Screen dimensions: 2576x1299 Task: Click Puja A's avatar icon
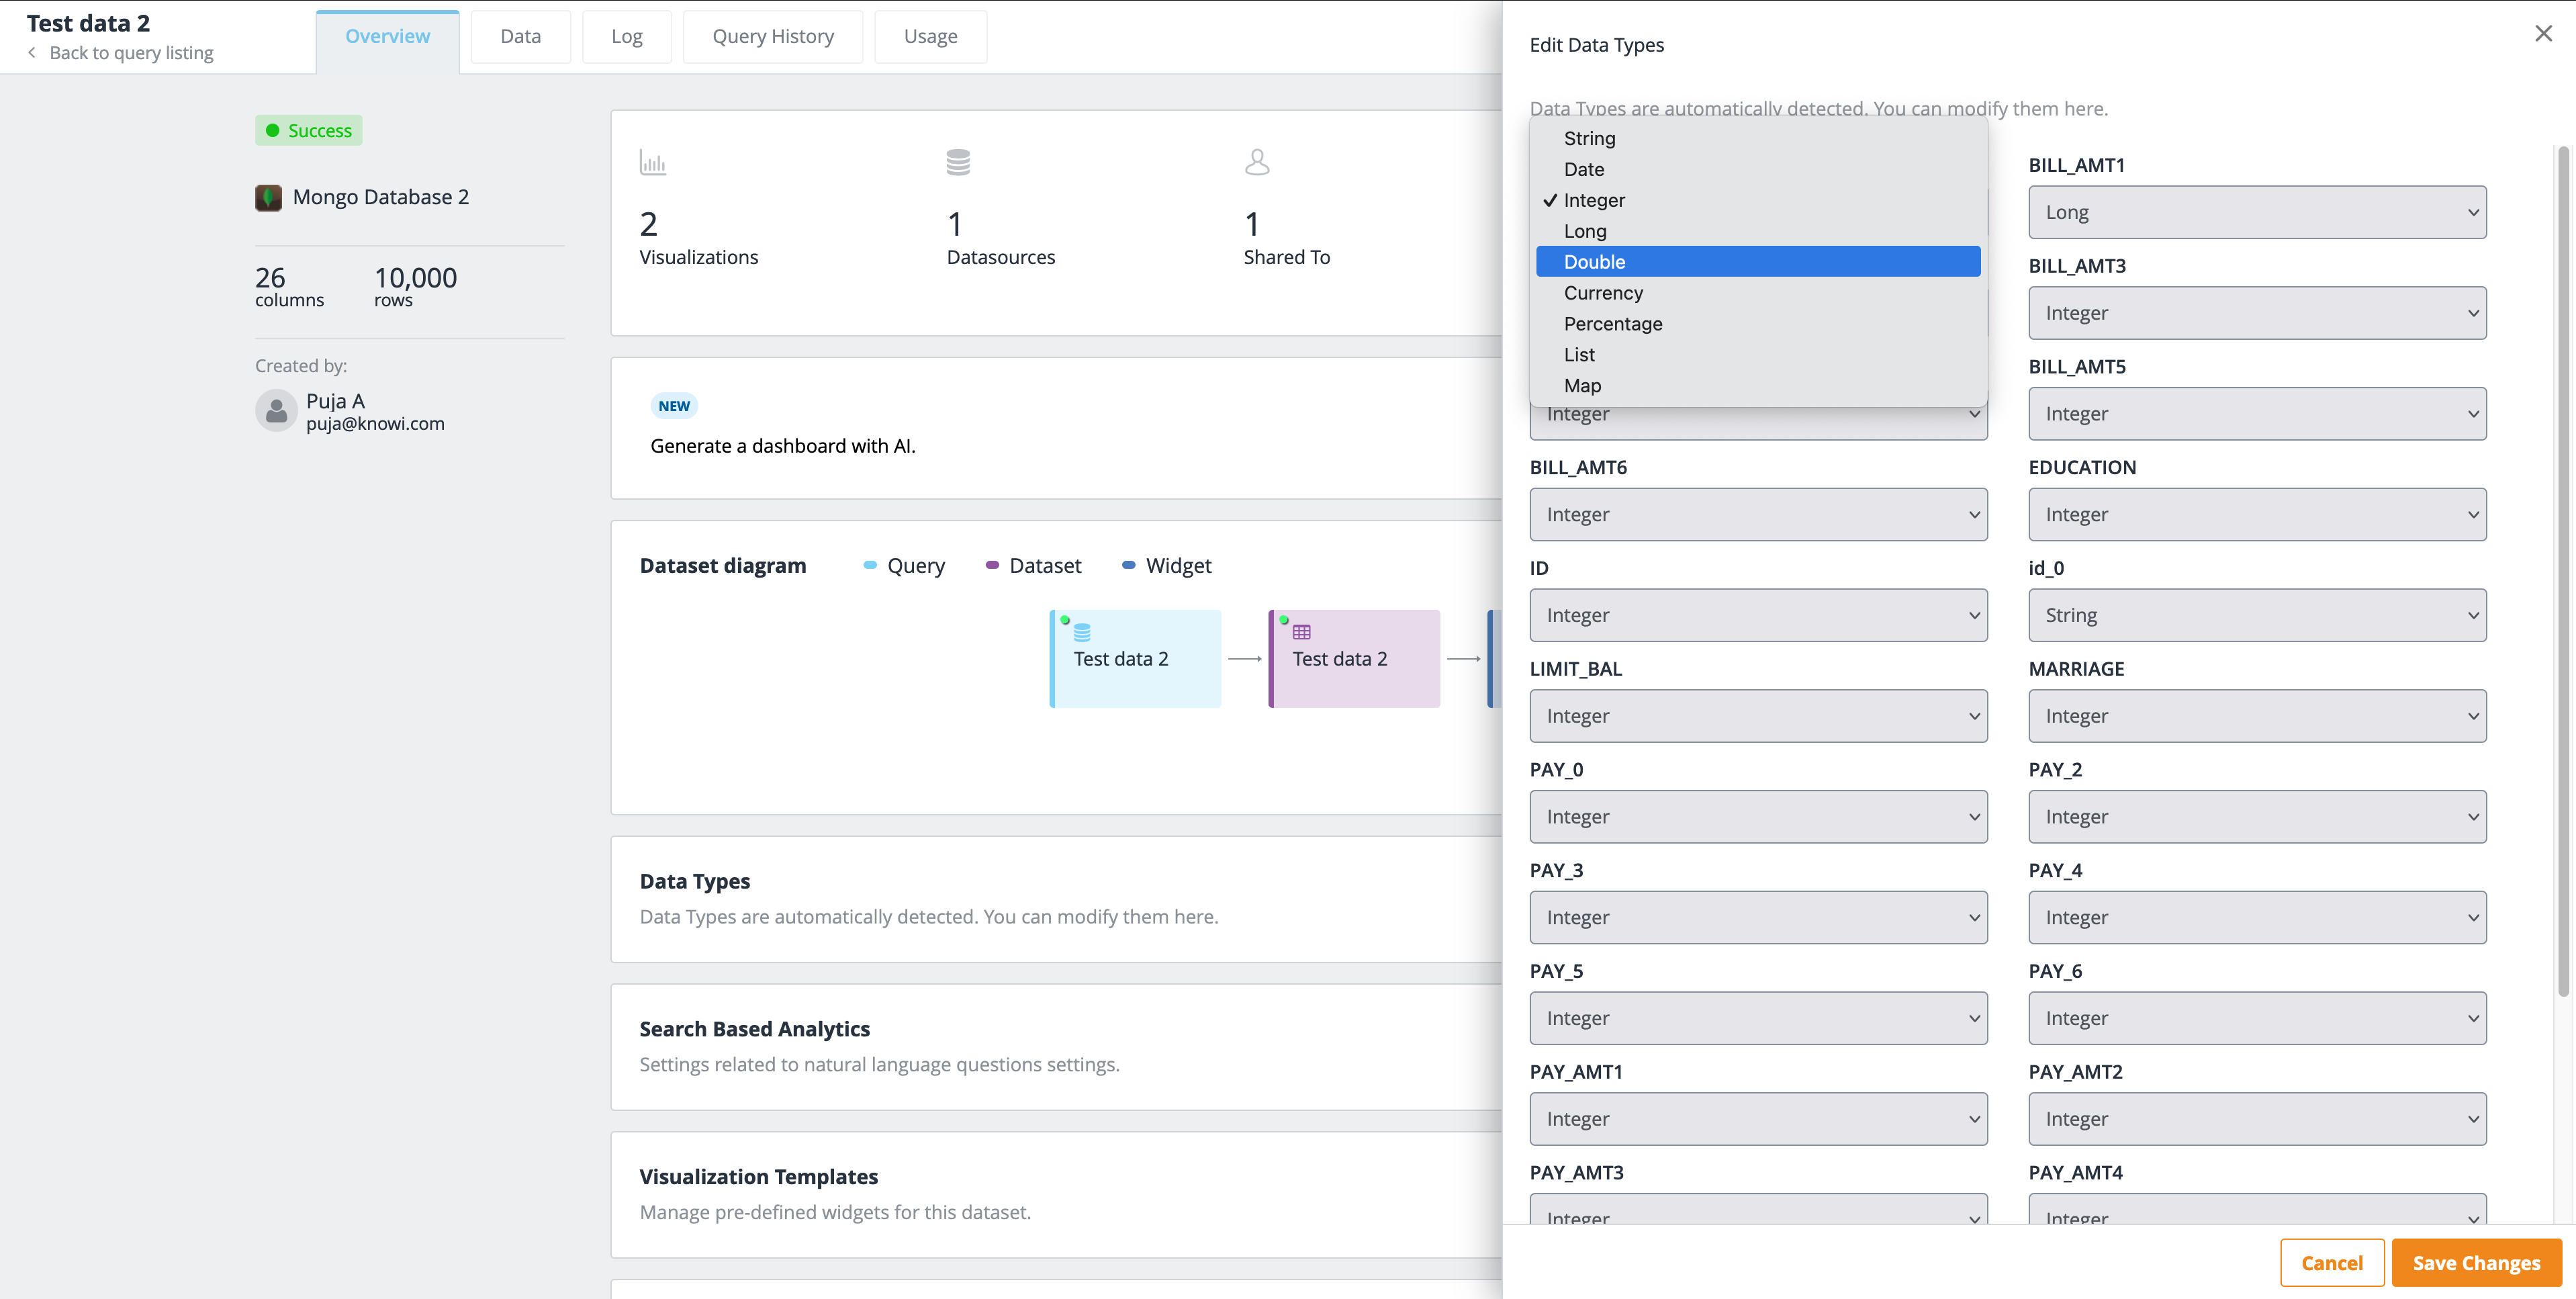276,410
